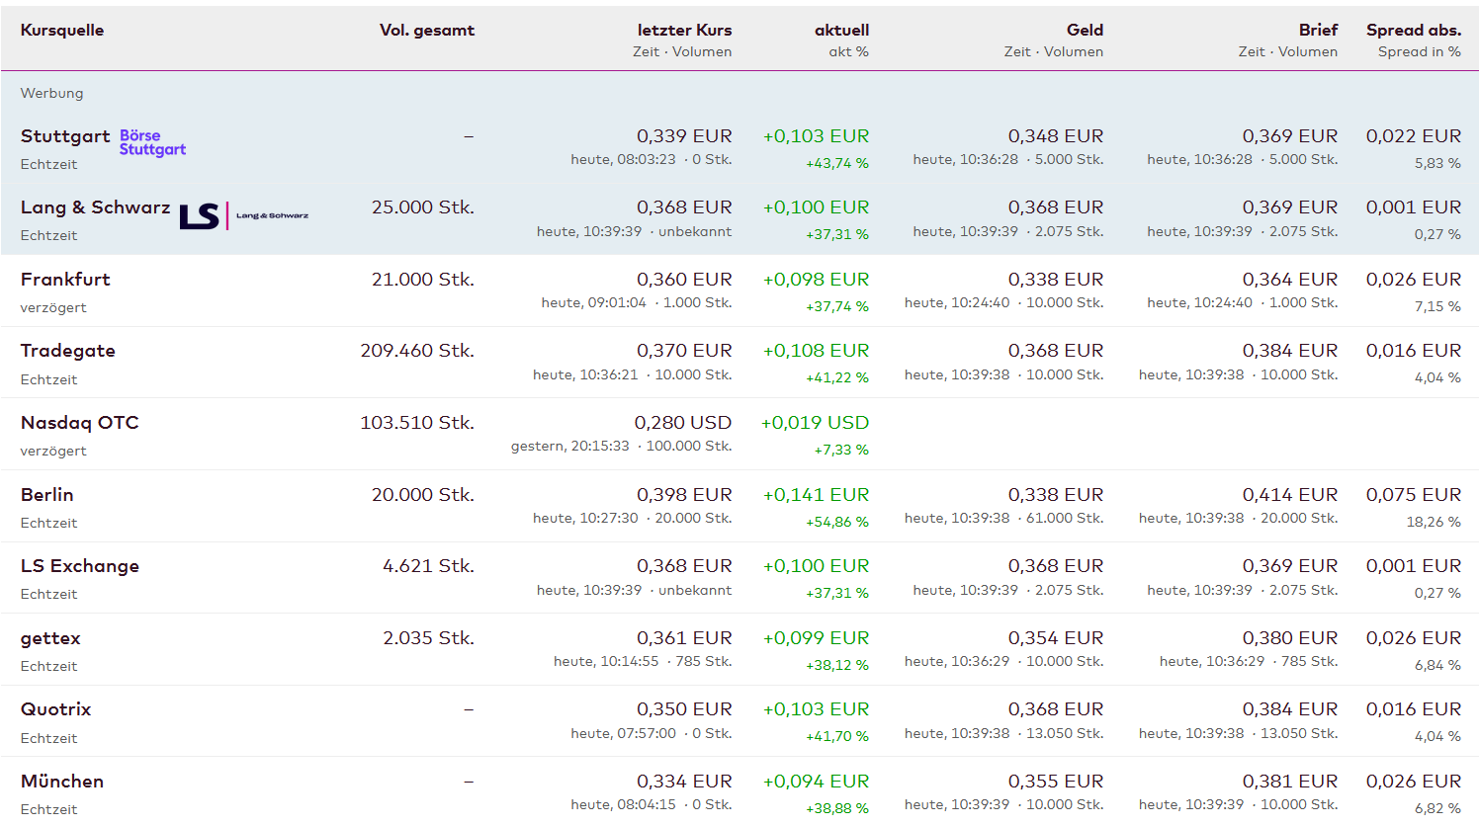Open the Lang & Schwarz exchange link
This screenshot has width=1479, height=826.
tap(95, 207)
